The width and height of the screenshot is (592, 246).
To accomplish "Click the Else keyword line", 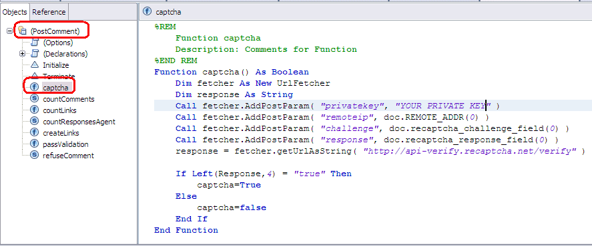I will pos(186,196).
